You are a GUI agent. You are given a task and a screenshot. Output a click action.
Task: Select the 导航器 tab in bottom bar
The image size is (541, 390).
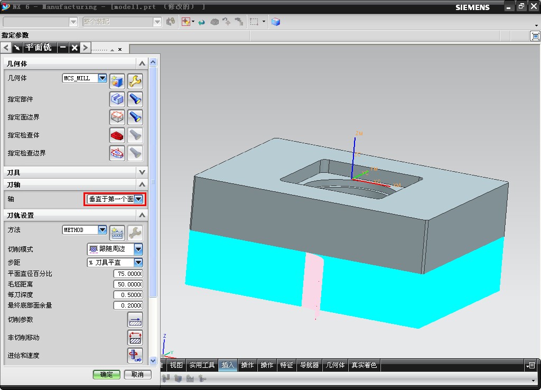pyautogui.click(x=309, y=365)
